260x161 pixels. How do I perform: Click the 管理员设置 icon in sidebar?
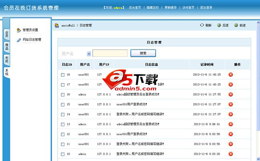tap(19, 30)
